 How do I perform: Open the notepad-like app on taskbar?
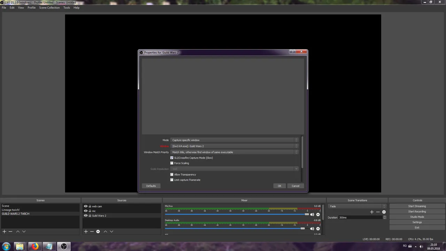coord(49,246)
